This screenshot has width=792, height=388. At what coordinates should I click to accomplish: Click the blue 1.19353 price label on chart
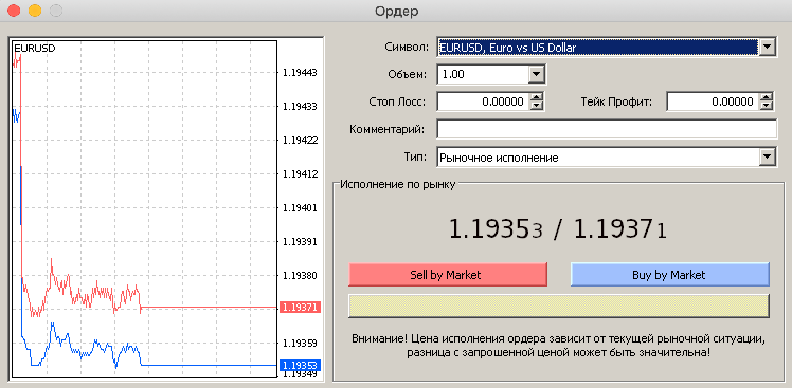pyautogui.click(x=299, y=365)
